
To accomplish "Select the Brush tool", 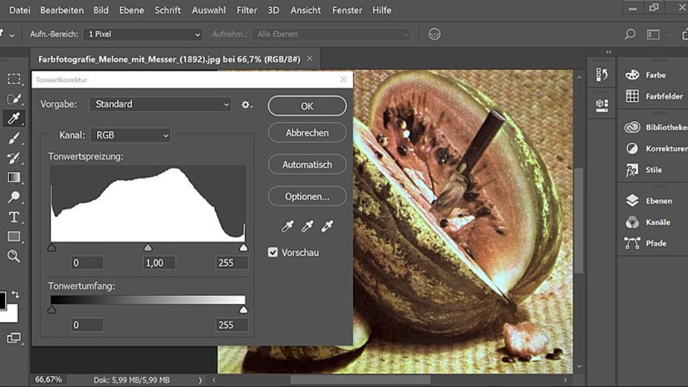I will pyautogui.click(x=14, y=138).
